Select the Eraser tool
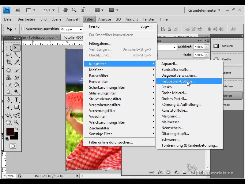 coord(9,85)
